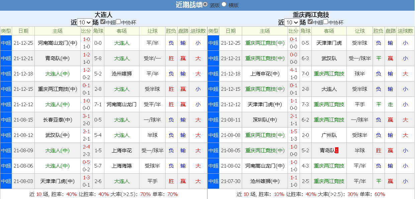Open 青岛队(中) home team link in 大连人 table
The width and height of the screenshot is (415, 199).
click(x=58, y=58)
